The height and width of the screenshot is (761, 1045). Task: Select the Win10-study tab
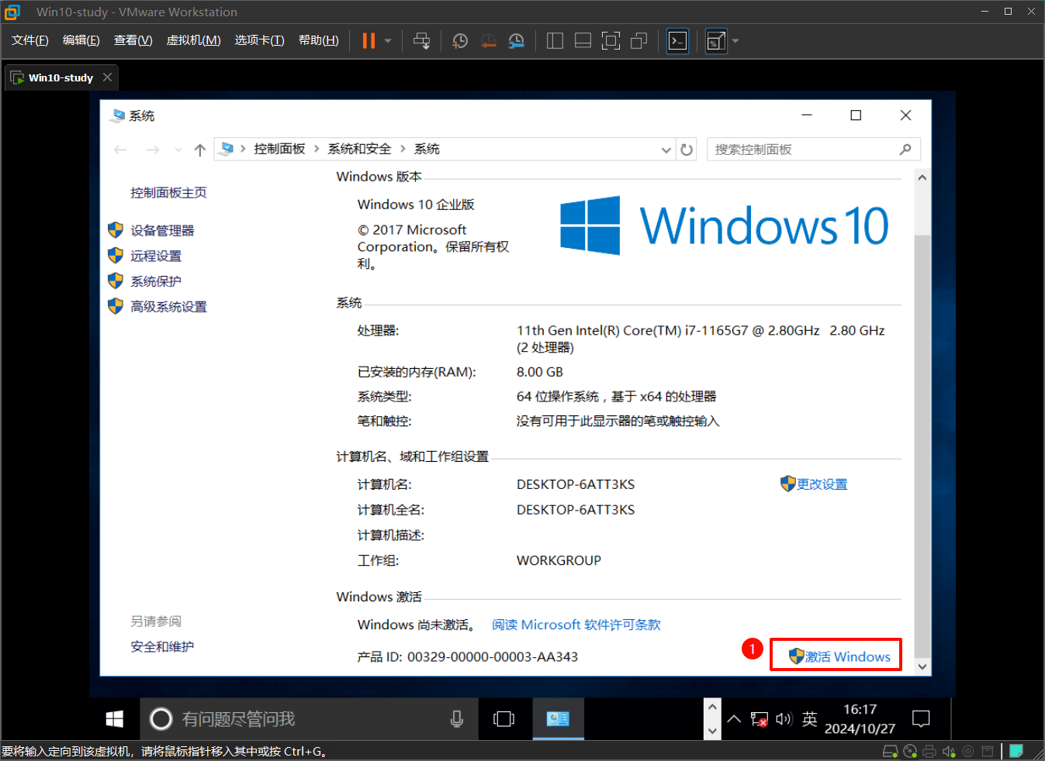(61, 77)
